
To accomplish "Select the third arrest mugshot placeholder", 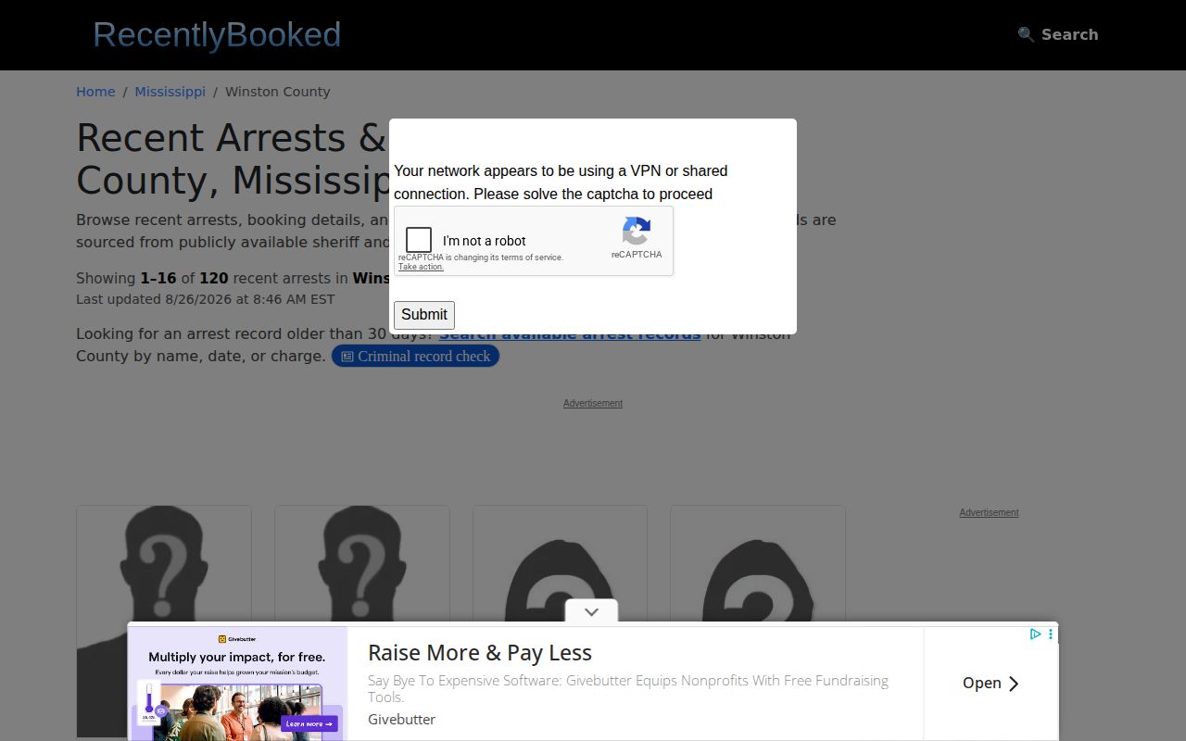I will click(560, 622).
